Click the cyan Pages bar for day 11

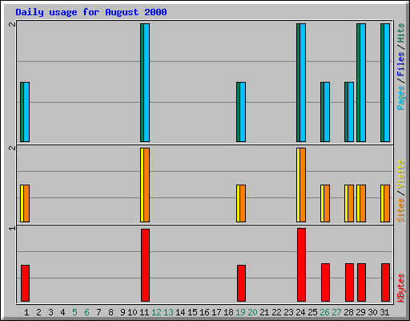coord(147,83)
